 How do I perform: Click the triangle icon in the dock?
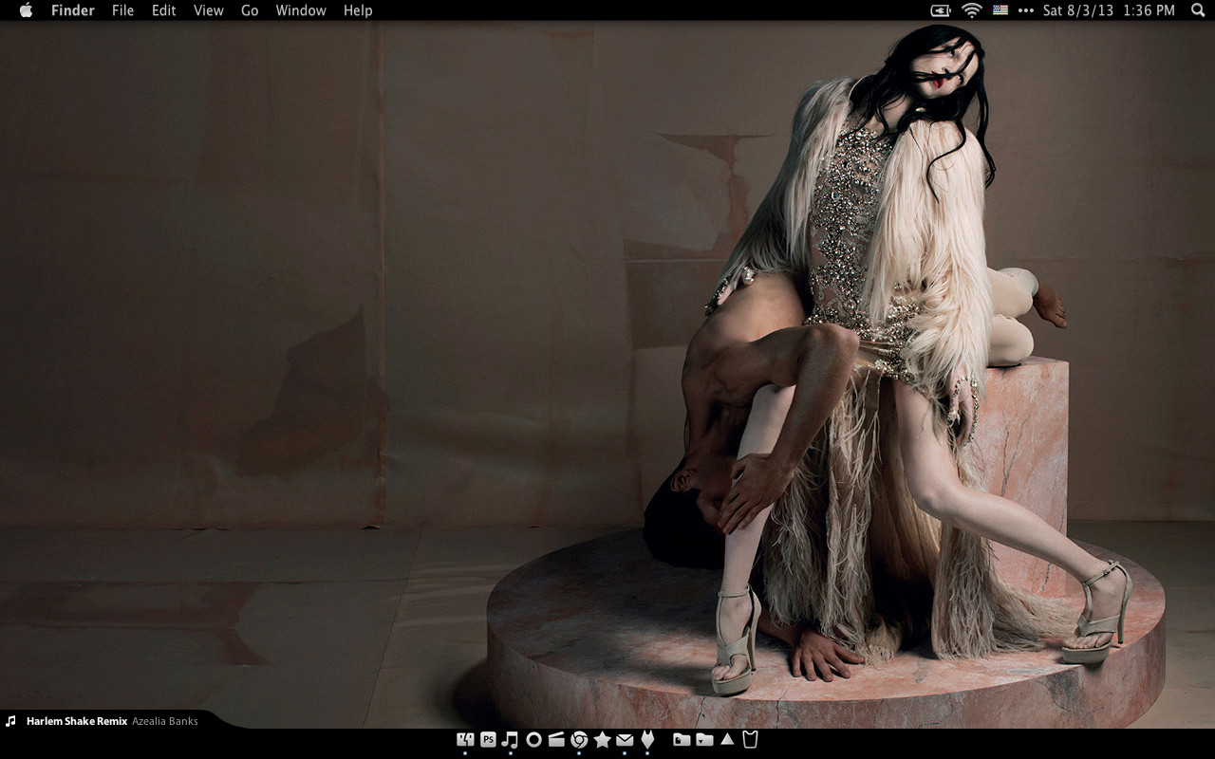727,739
